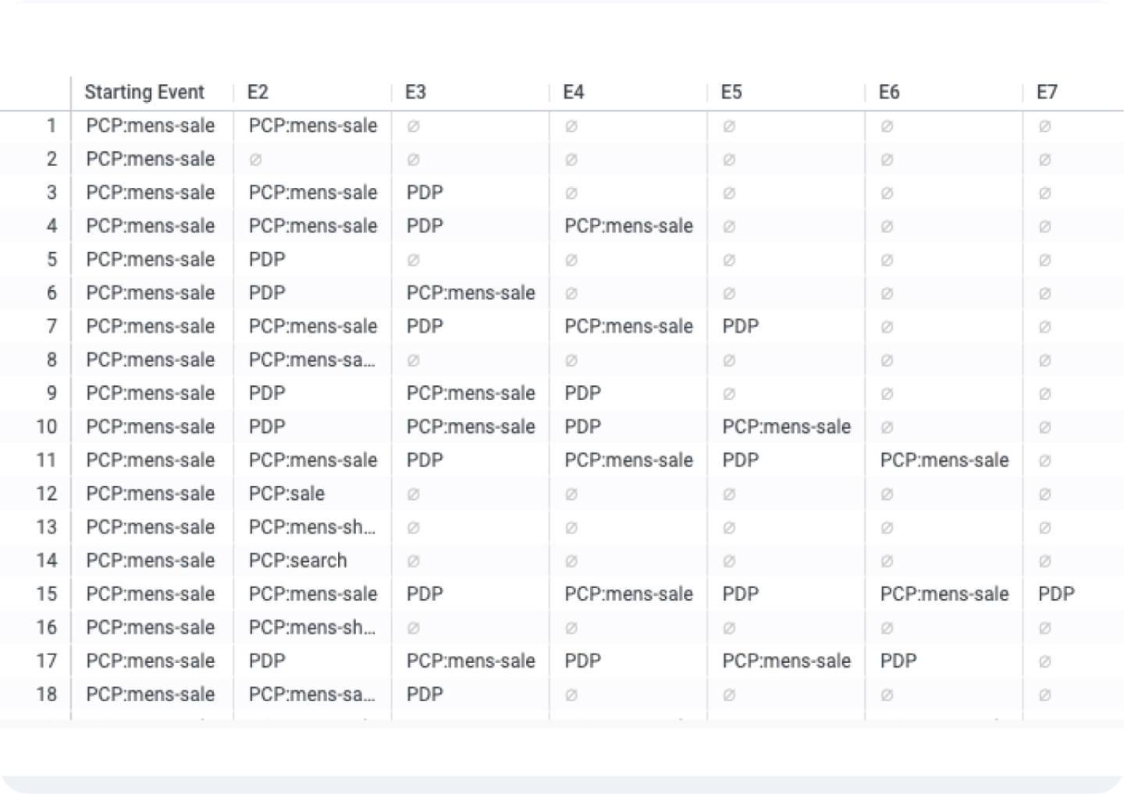
Task: Select the null icon in row 11 E7
Action: [x=1044, y=461]
